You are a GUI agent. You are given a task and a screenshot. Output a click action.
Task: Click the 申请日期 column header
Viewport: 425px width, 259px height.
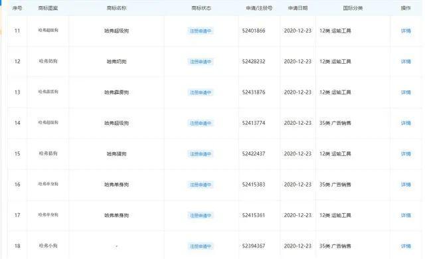[x=297, y=8]
